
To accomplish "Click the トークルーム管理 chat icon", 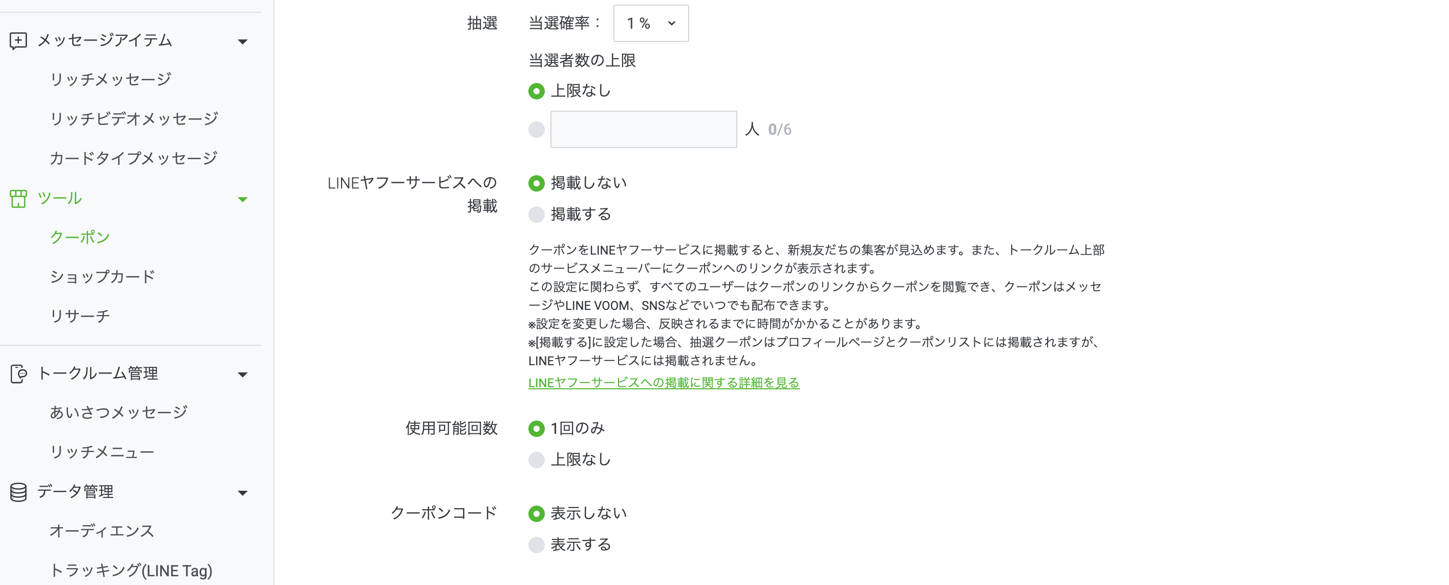I will tap(18, 373).
